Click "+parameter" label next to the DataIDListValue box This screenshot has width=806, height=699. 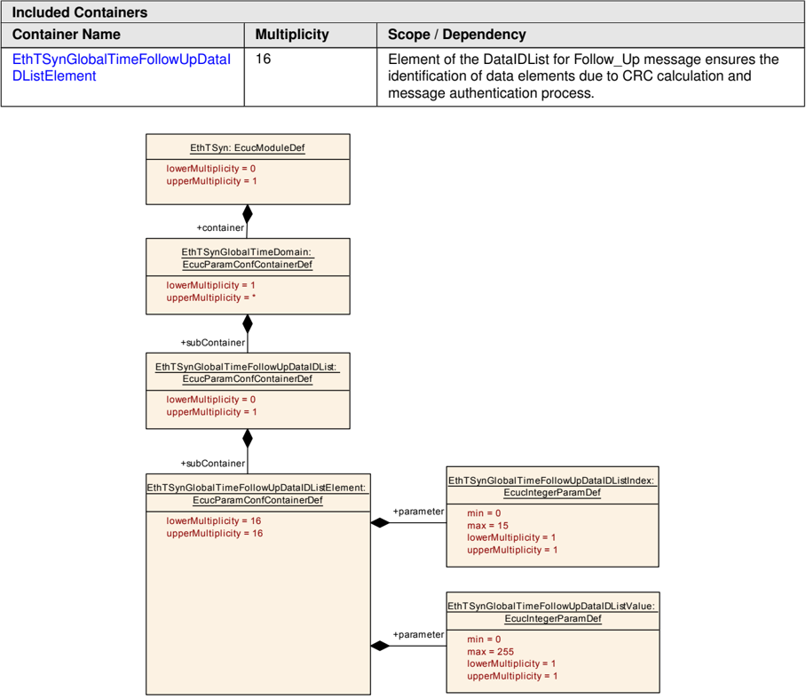coord(418,635)
